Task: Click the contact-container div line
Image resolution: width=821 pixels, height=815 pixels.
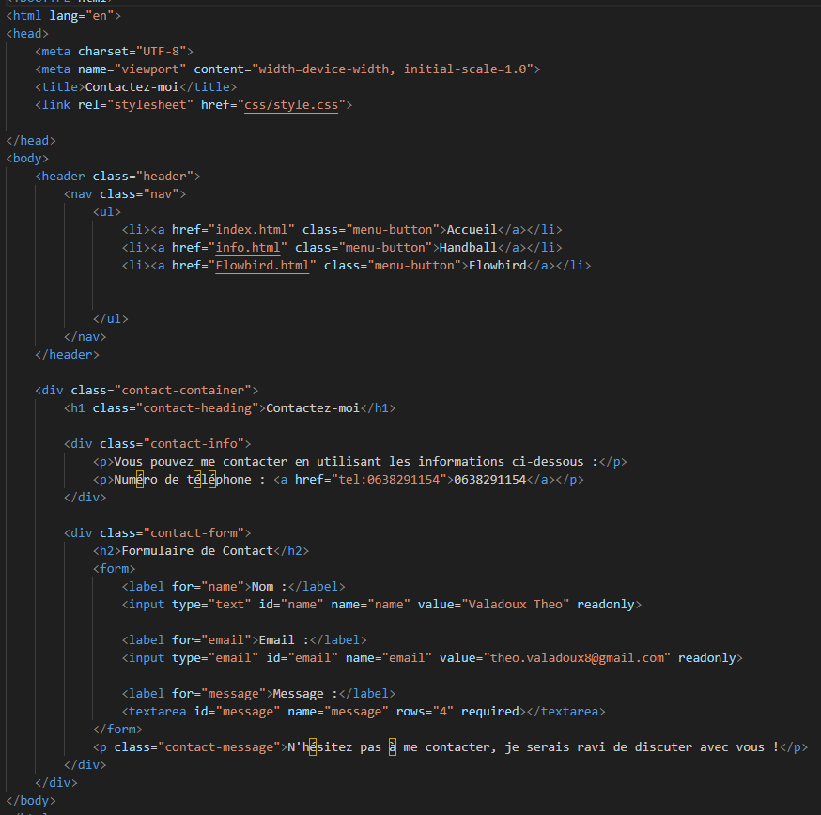Action: coord(147,391)
